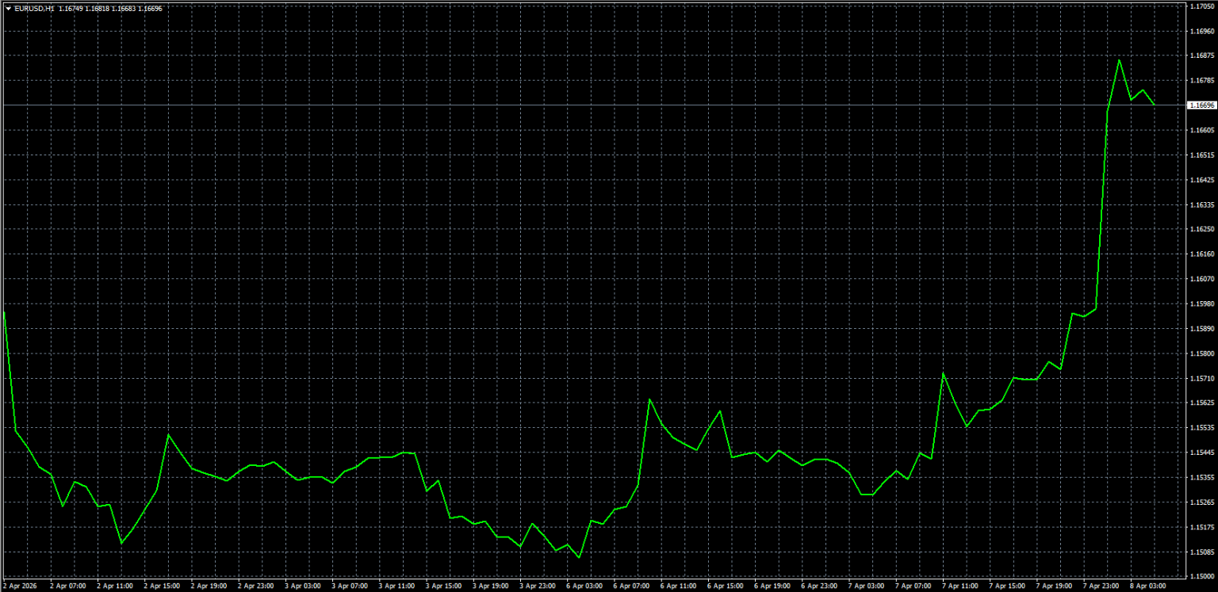Click the 1.15625 price axis label

click(1202, 403)
